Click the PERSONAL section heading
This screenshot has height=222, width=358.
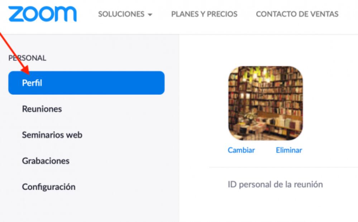point(27,58)
